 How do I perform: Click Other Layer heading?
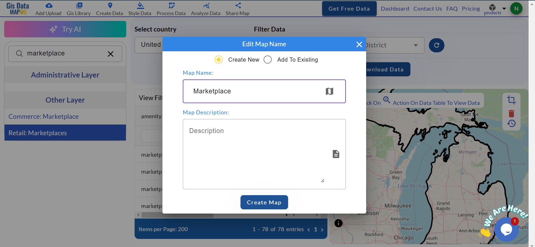pos(65,100)
